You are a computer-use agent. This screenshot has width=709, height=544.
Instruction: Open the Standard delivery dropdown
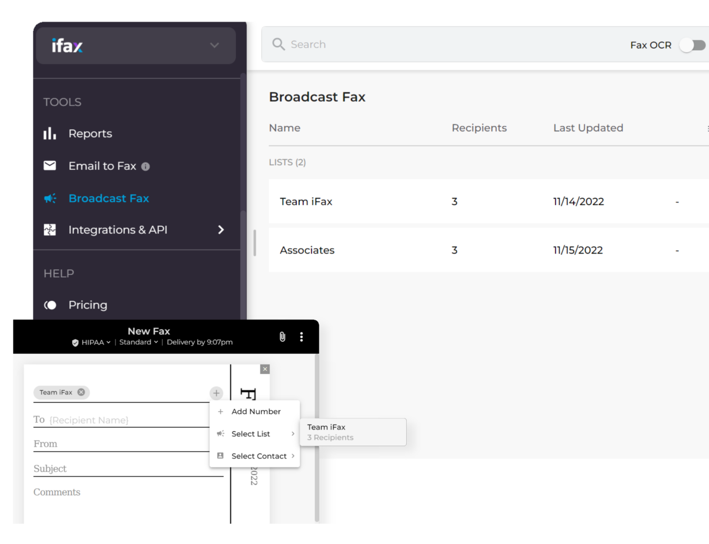pyautogui.click(x=138, y=342)
